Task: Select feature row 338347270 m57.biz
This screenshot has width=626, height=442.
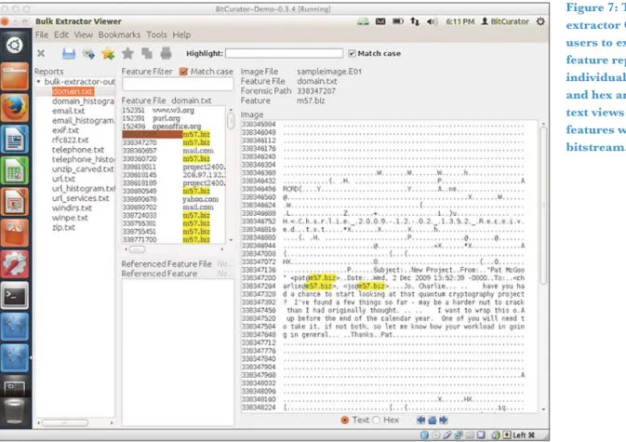Action: (173, 142)
